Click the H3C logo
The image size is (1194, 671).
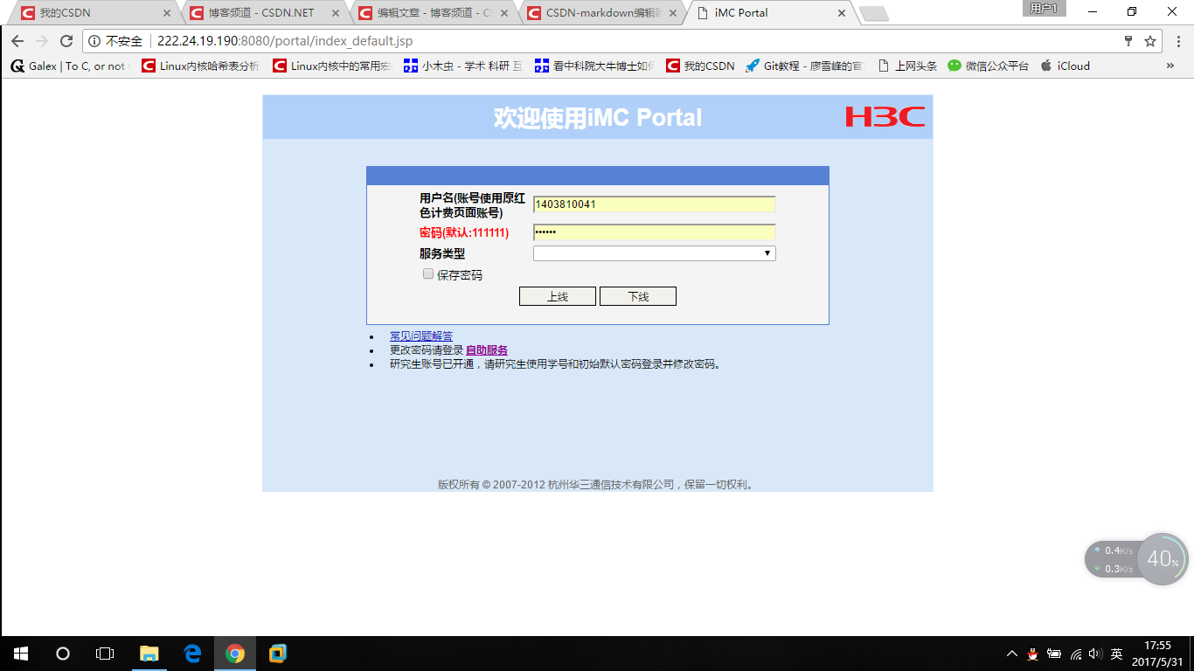(x=885, y=117)
